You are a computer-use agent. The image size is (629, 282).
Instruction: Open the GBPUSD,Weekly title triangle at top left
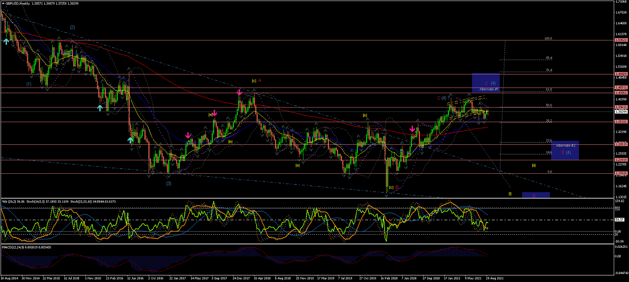coord(2,3)
